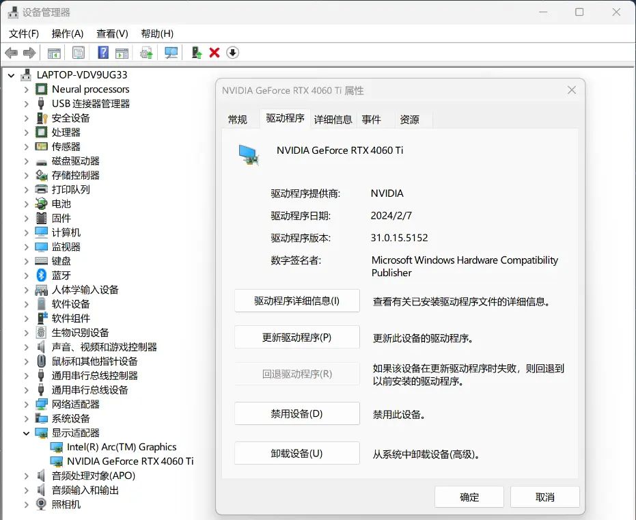Click the printer icon beside 打印队列
Image resolution: width=636 pixels, height=520 pixels.
[x=42, y=189]
